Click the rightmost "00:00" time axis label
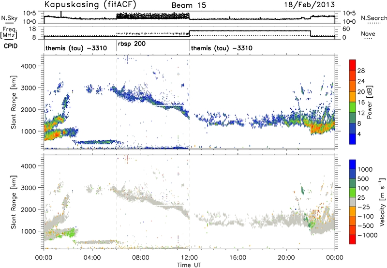Image resolution: width=387 pixels, height=268 pixels. [335, 258]
